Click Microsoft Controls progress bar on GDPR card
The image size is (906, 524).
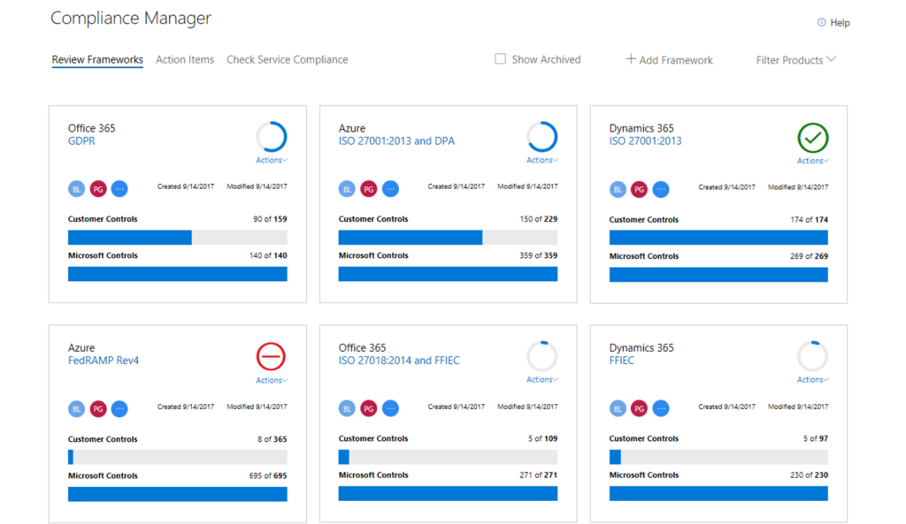click(x=177, y=274)
